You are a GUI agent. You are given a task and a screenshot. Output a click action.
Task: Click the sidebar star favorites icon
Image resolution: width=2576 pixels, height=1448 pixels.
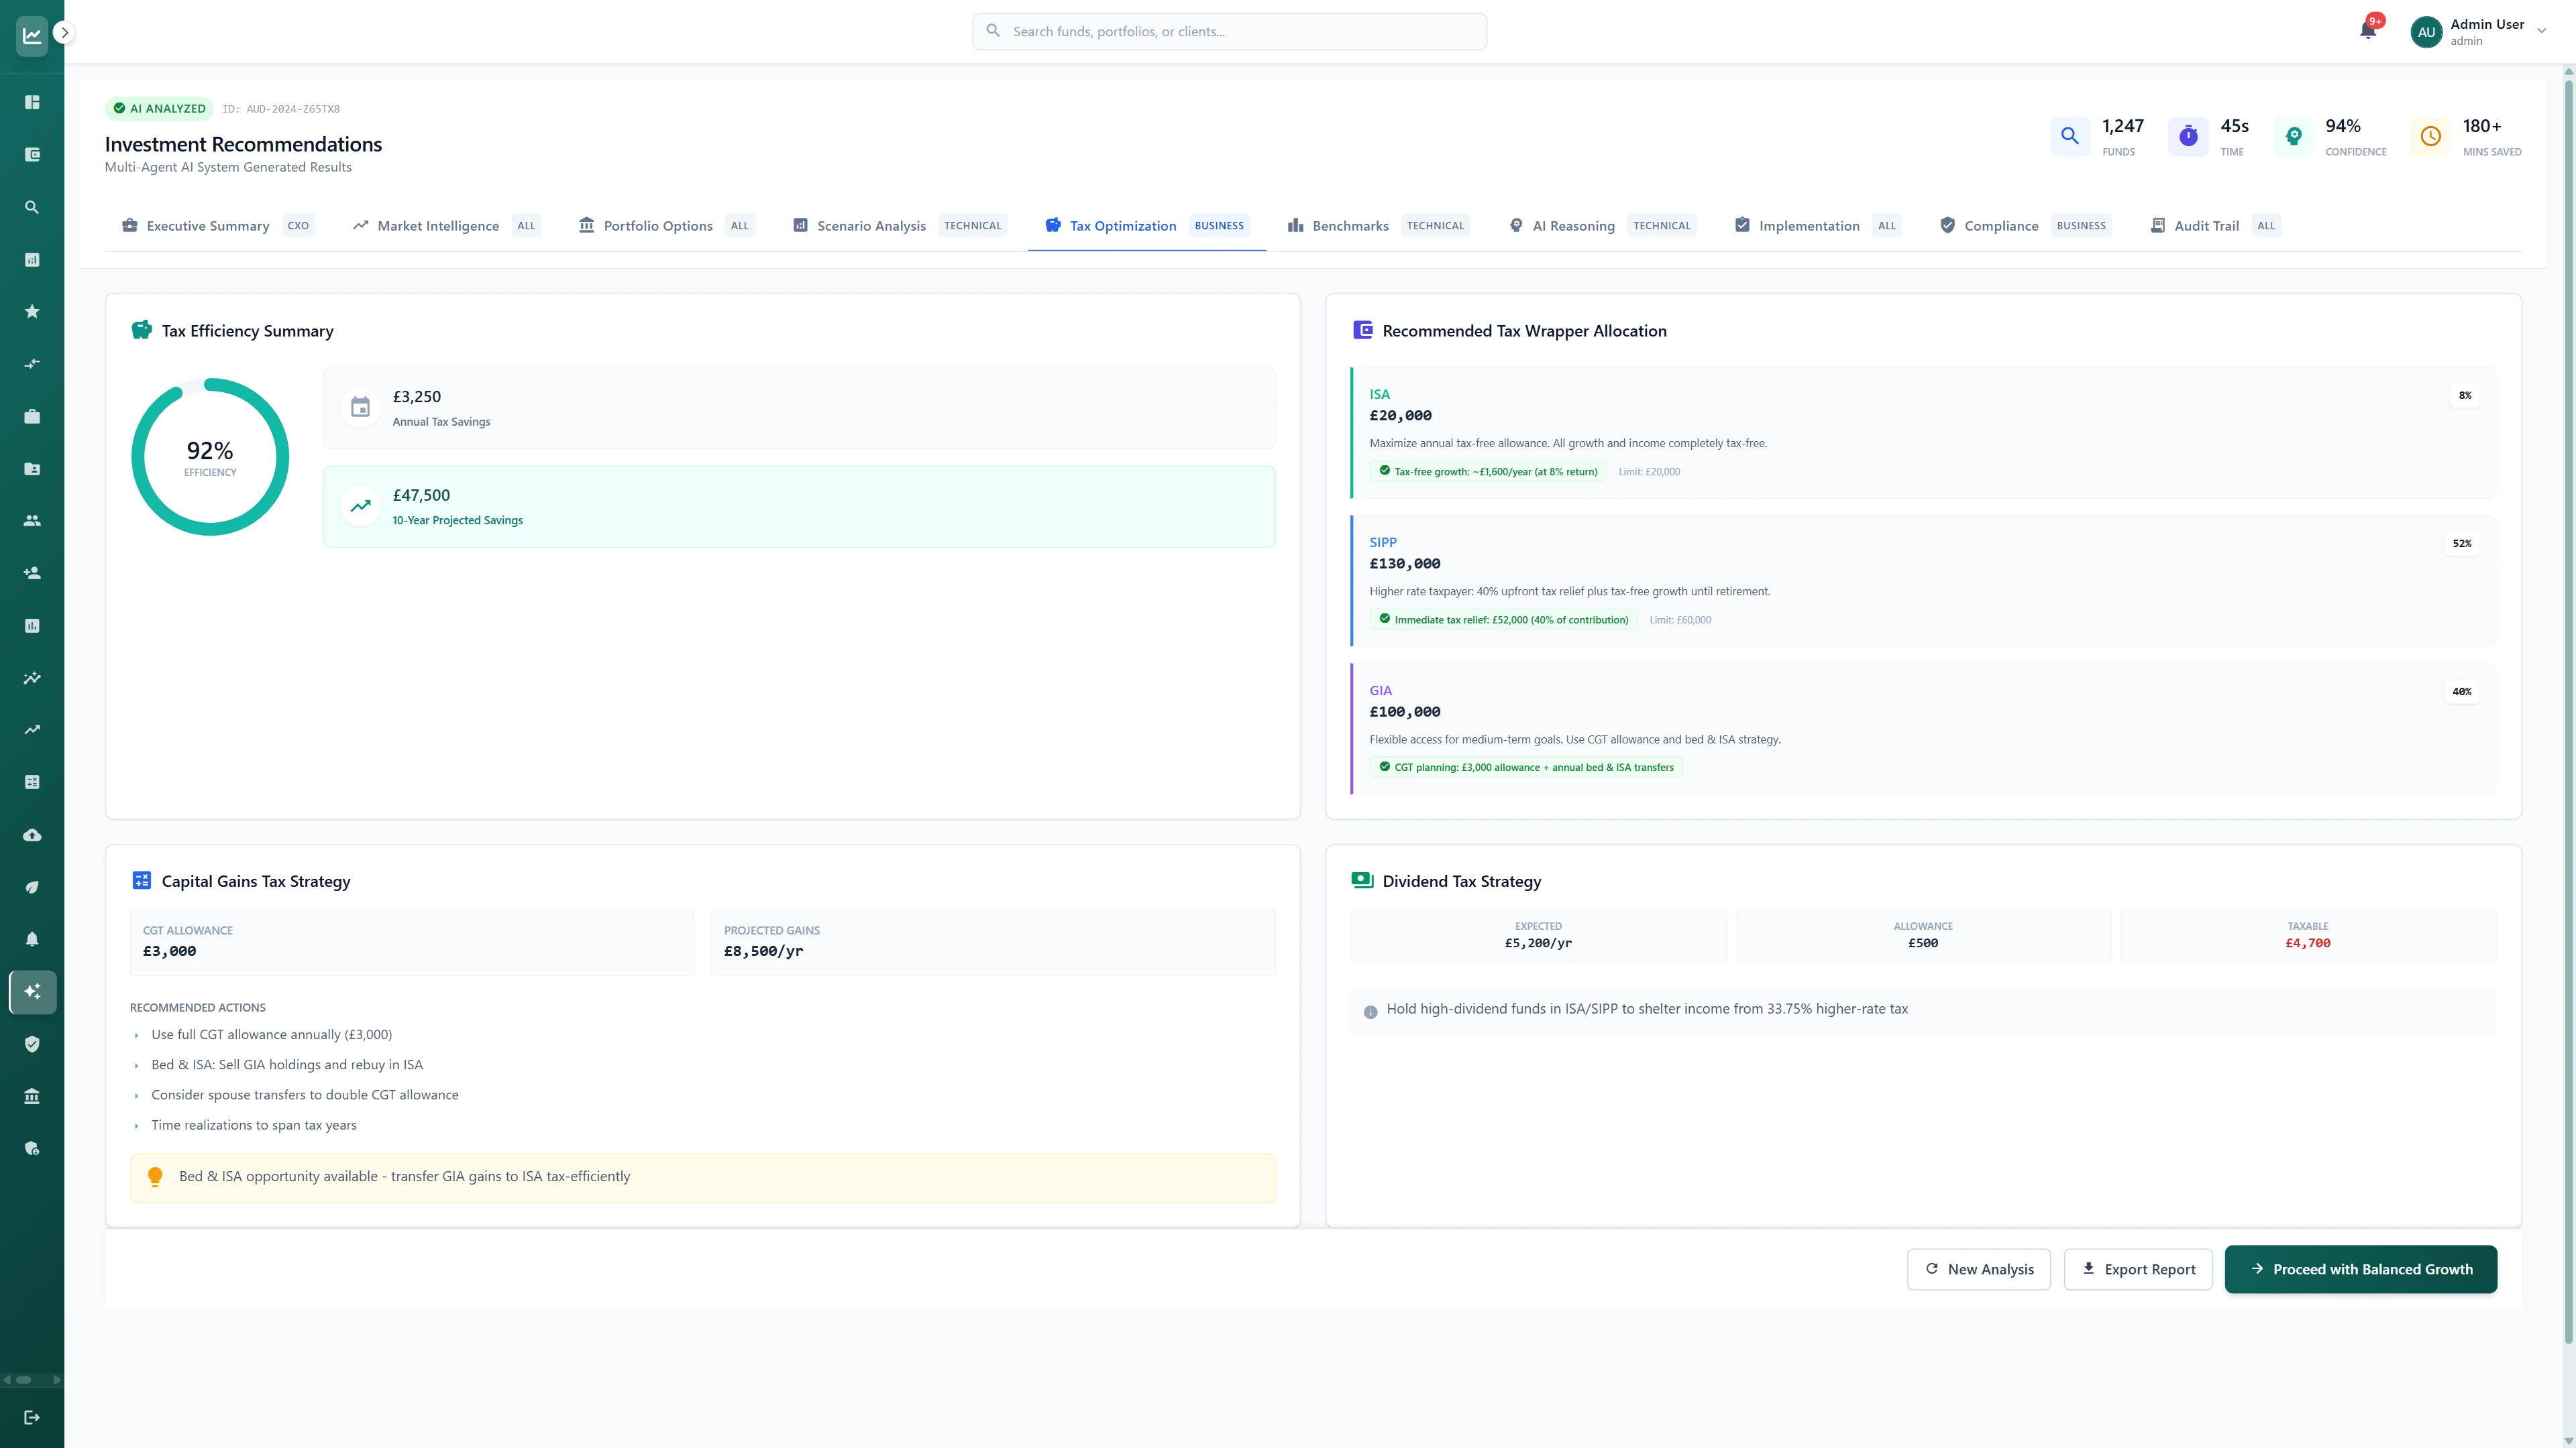[32, 312]
